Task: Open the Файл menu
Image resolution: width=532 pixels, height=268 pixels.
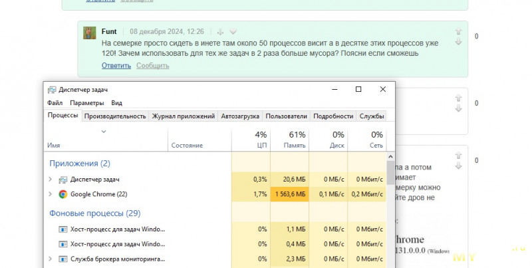Action: 55,103
